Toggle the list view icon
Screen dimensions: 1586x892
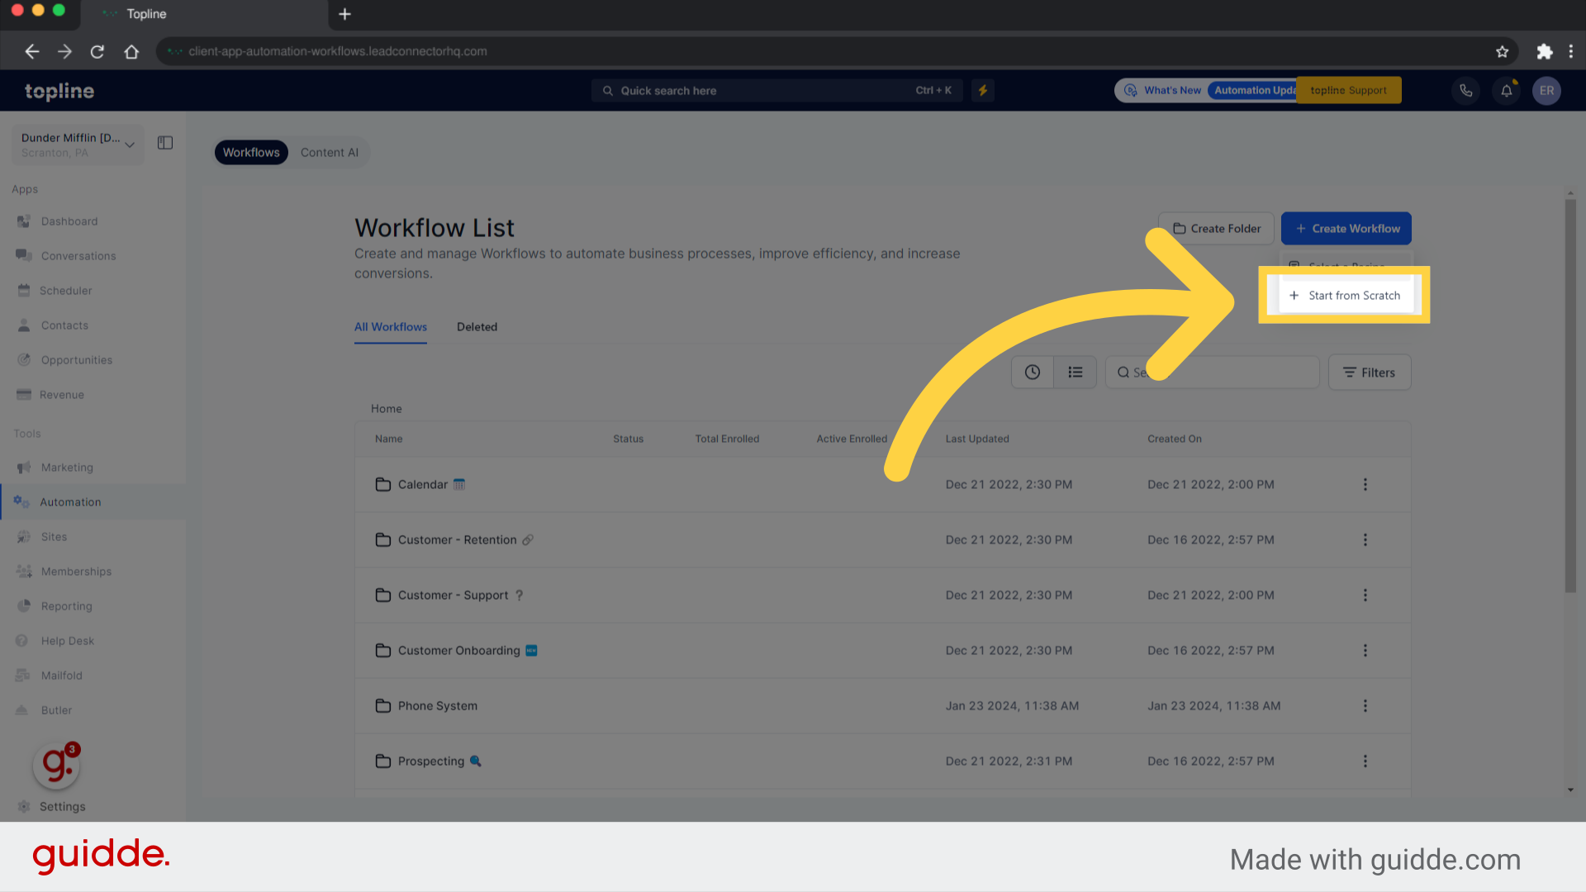[1076, 372]
